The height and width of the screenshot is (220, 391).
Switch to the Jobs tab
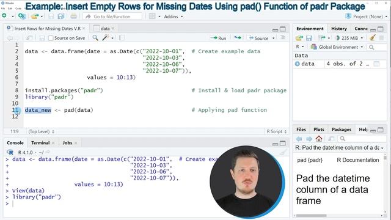67,143
